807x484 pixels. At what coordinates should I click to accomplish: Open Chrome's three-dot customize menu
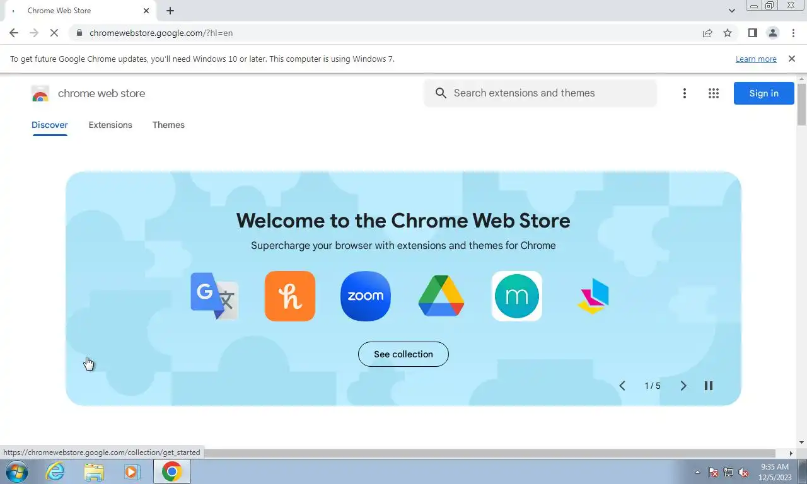point(793,33)
